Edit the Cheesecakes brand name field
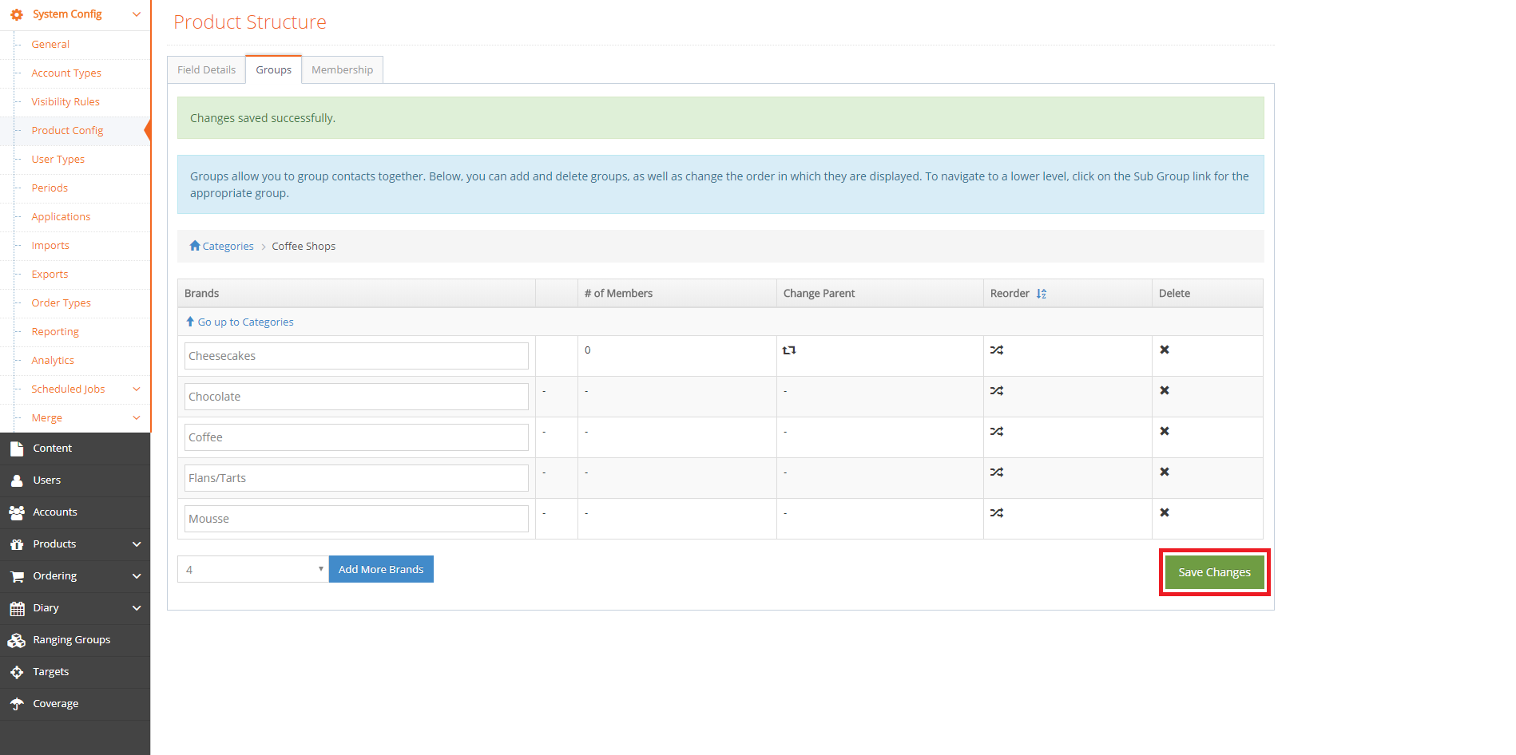The width and height of the screenshot is (1516, 755). click(x=356, y=356)
